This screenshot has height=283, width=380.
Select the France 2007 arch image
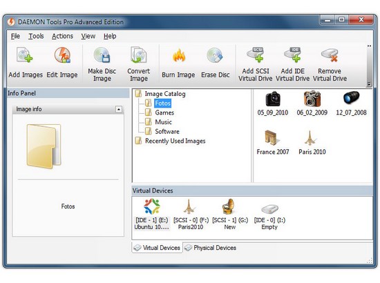(x=273, y=142)
